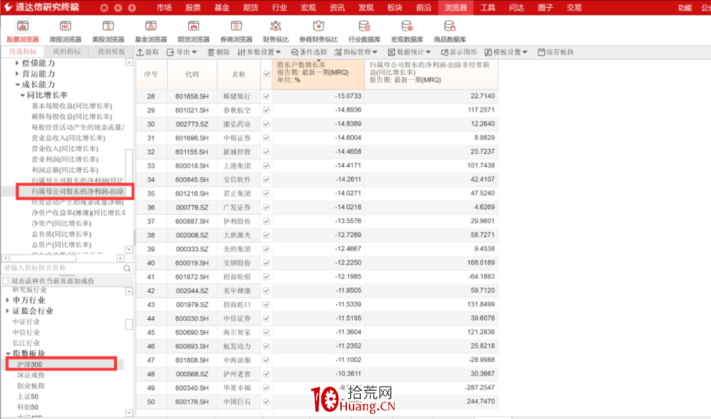Uncheck the checkbox for 中信证券 row
711x419 pixels.
(x=266, y=318)
